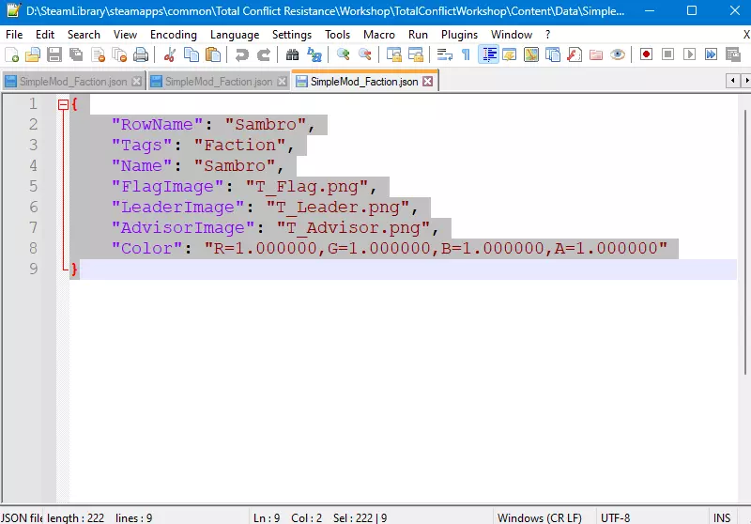Create a new document with the New icon

(x=12, y=55)
